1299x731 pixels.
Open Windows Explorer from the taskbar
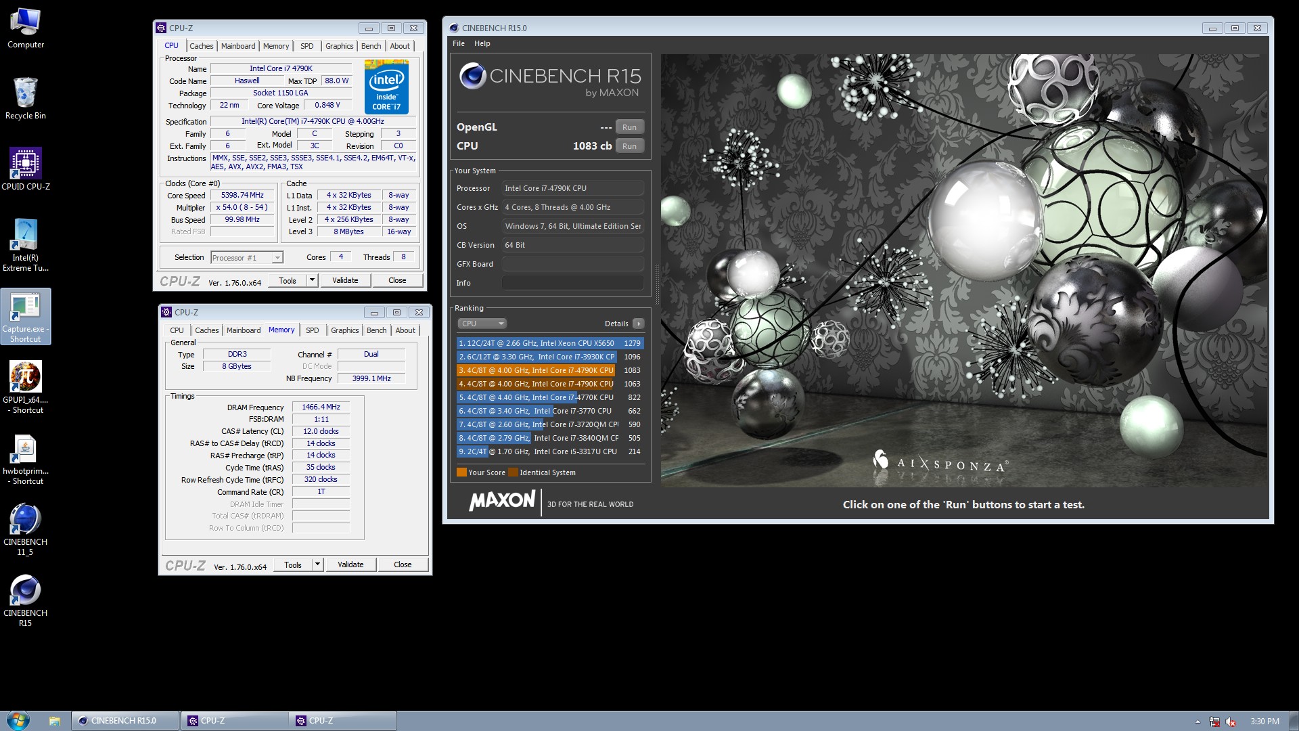55,721
